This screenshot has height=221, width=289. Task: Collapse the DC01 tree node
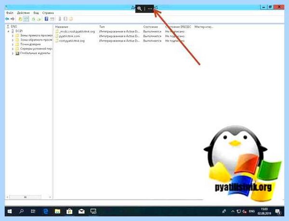[8, 31]
